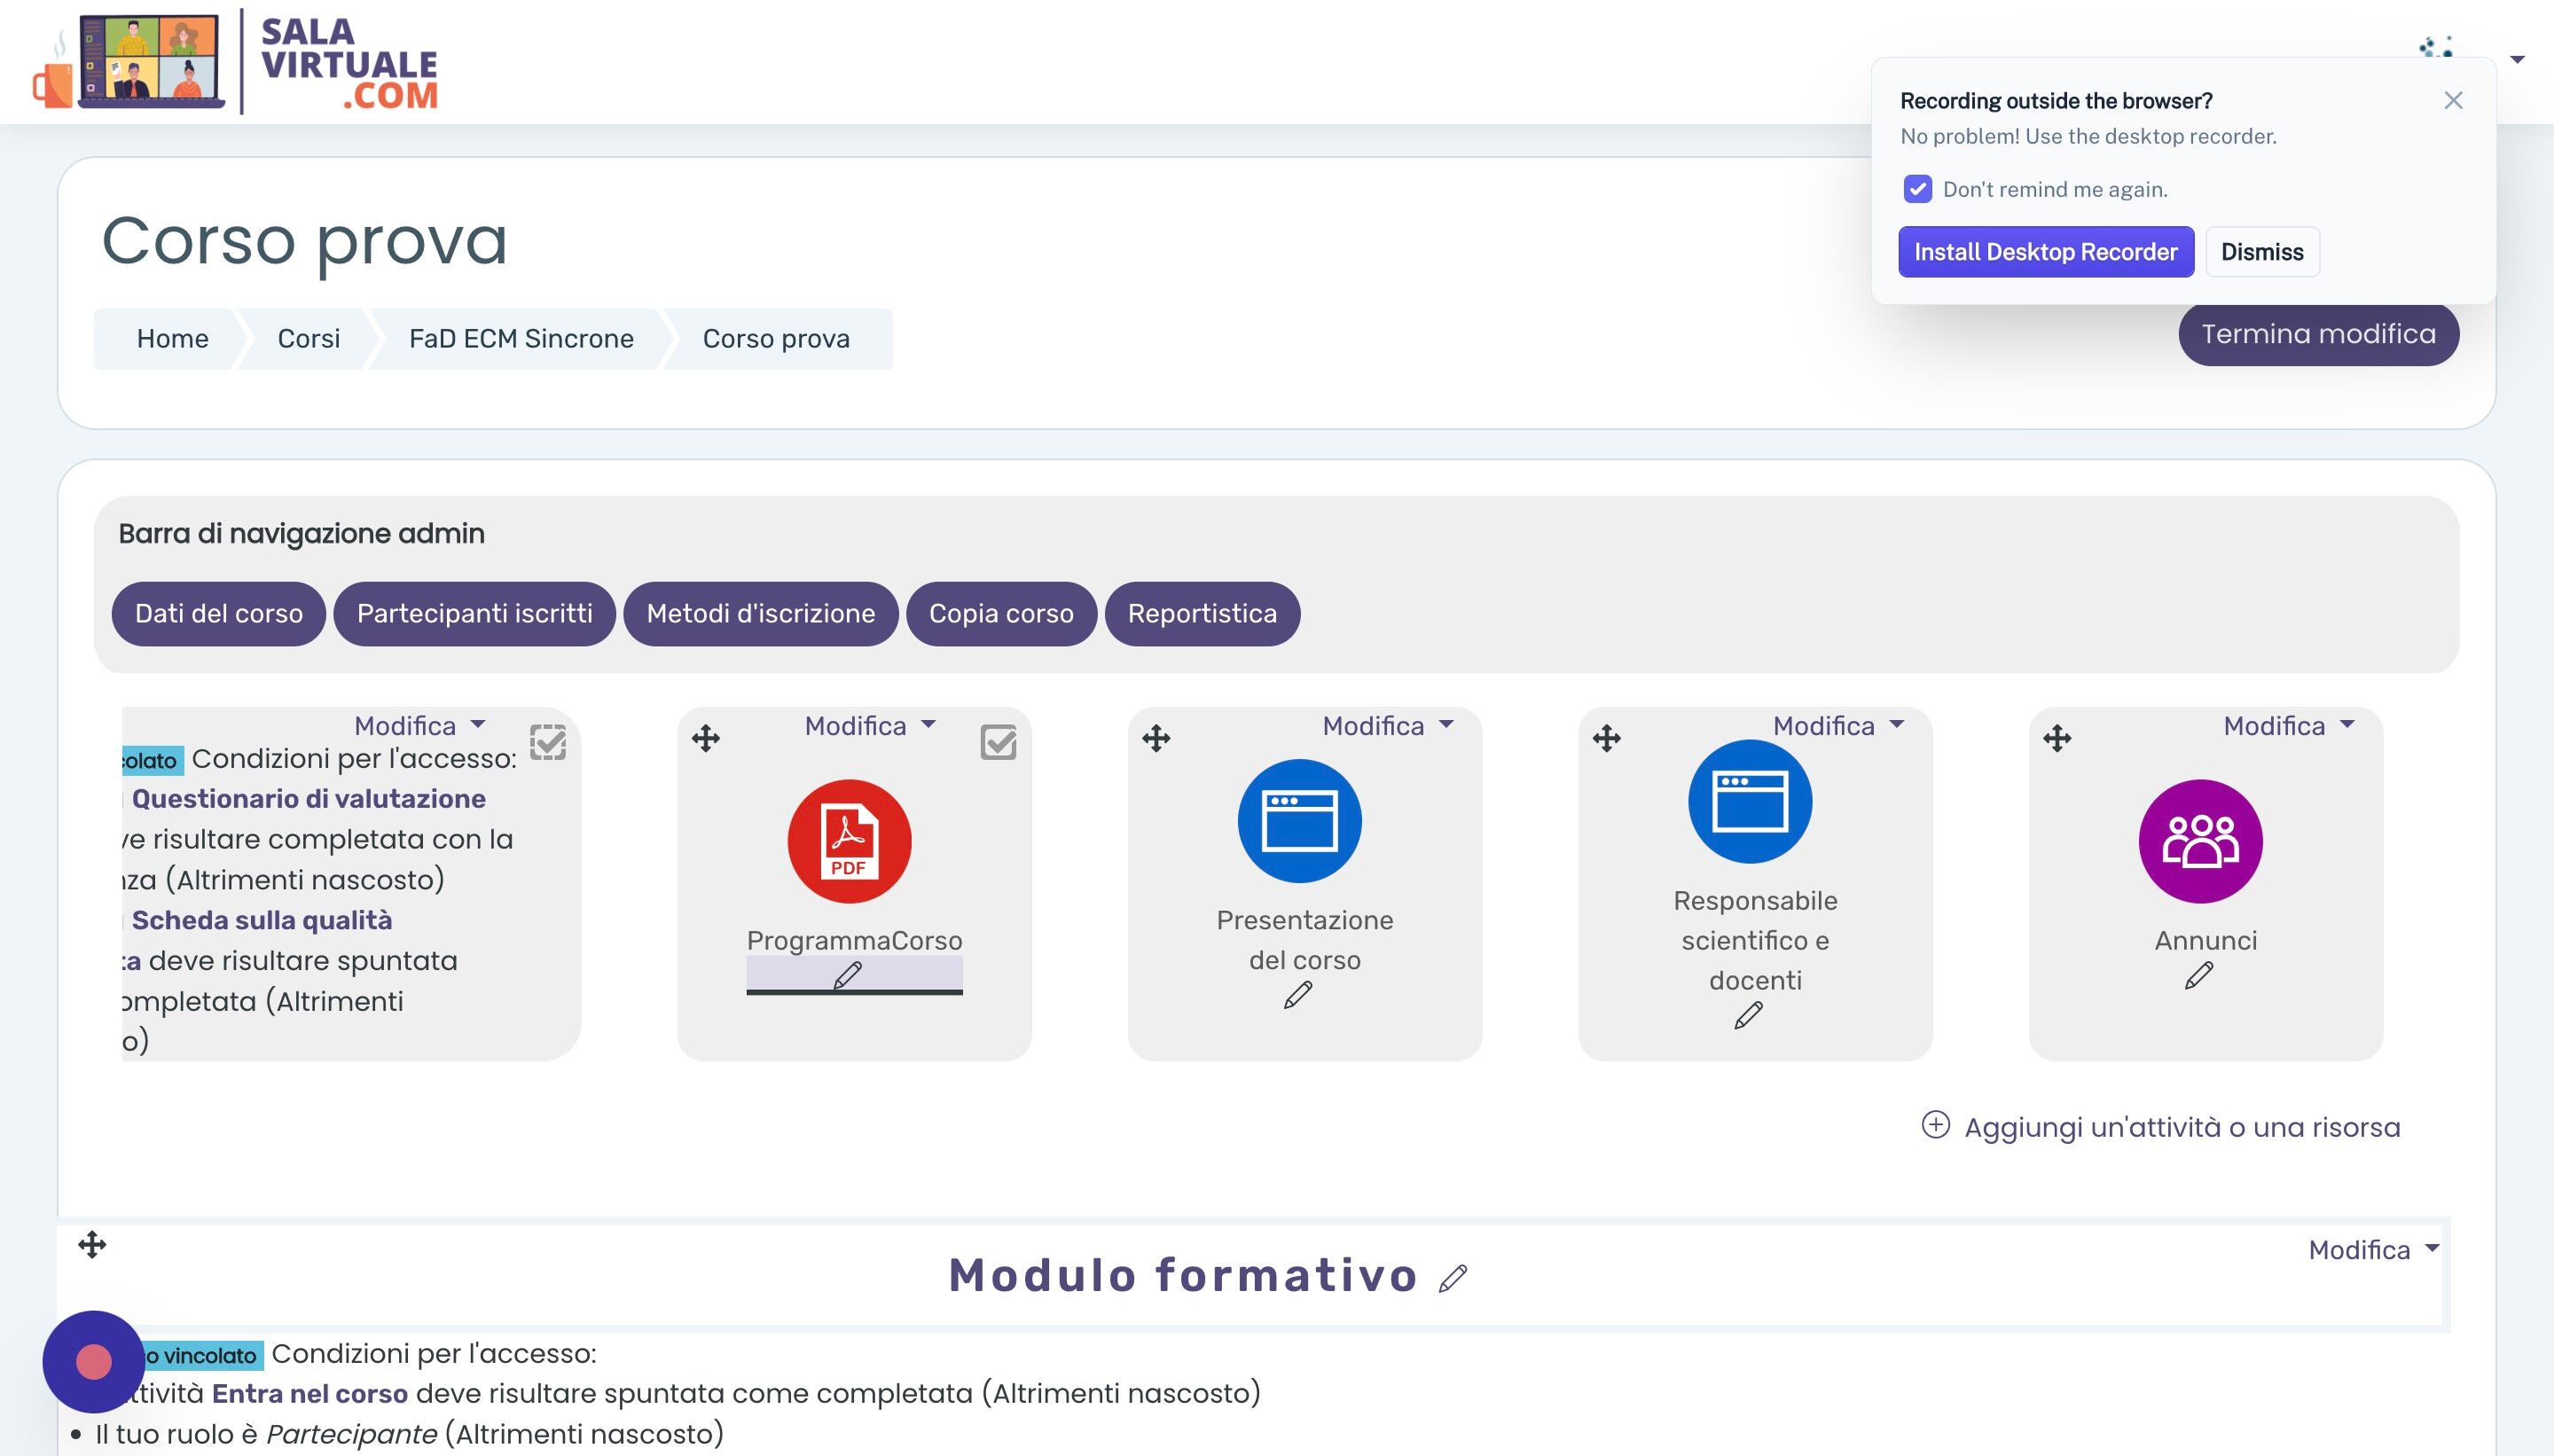This screenshot has height=1456, width=2554.
Task: Edit Annunci title with pencil icon
Action: (x=2198, y=975)
